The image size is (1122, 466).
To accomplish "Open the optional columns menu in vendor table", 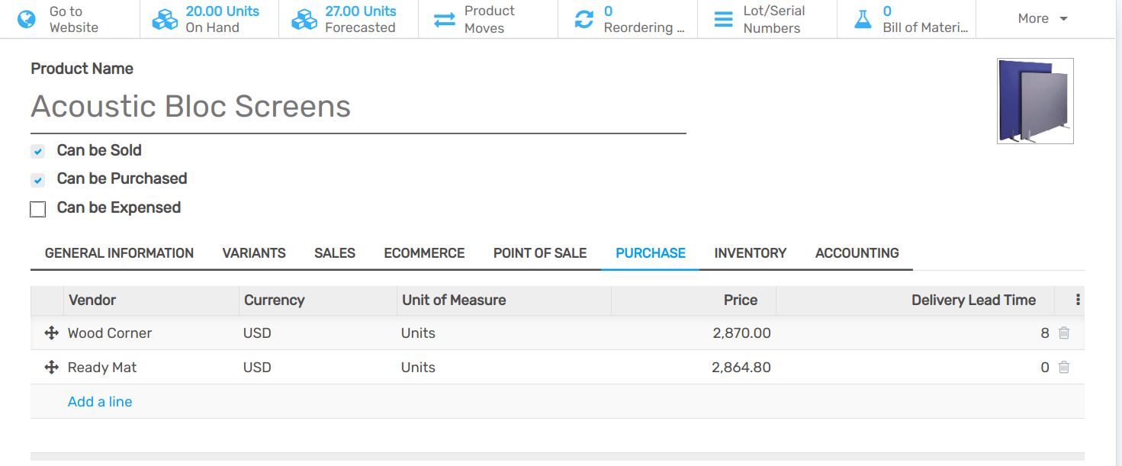I will click(x=1077, y=300).
